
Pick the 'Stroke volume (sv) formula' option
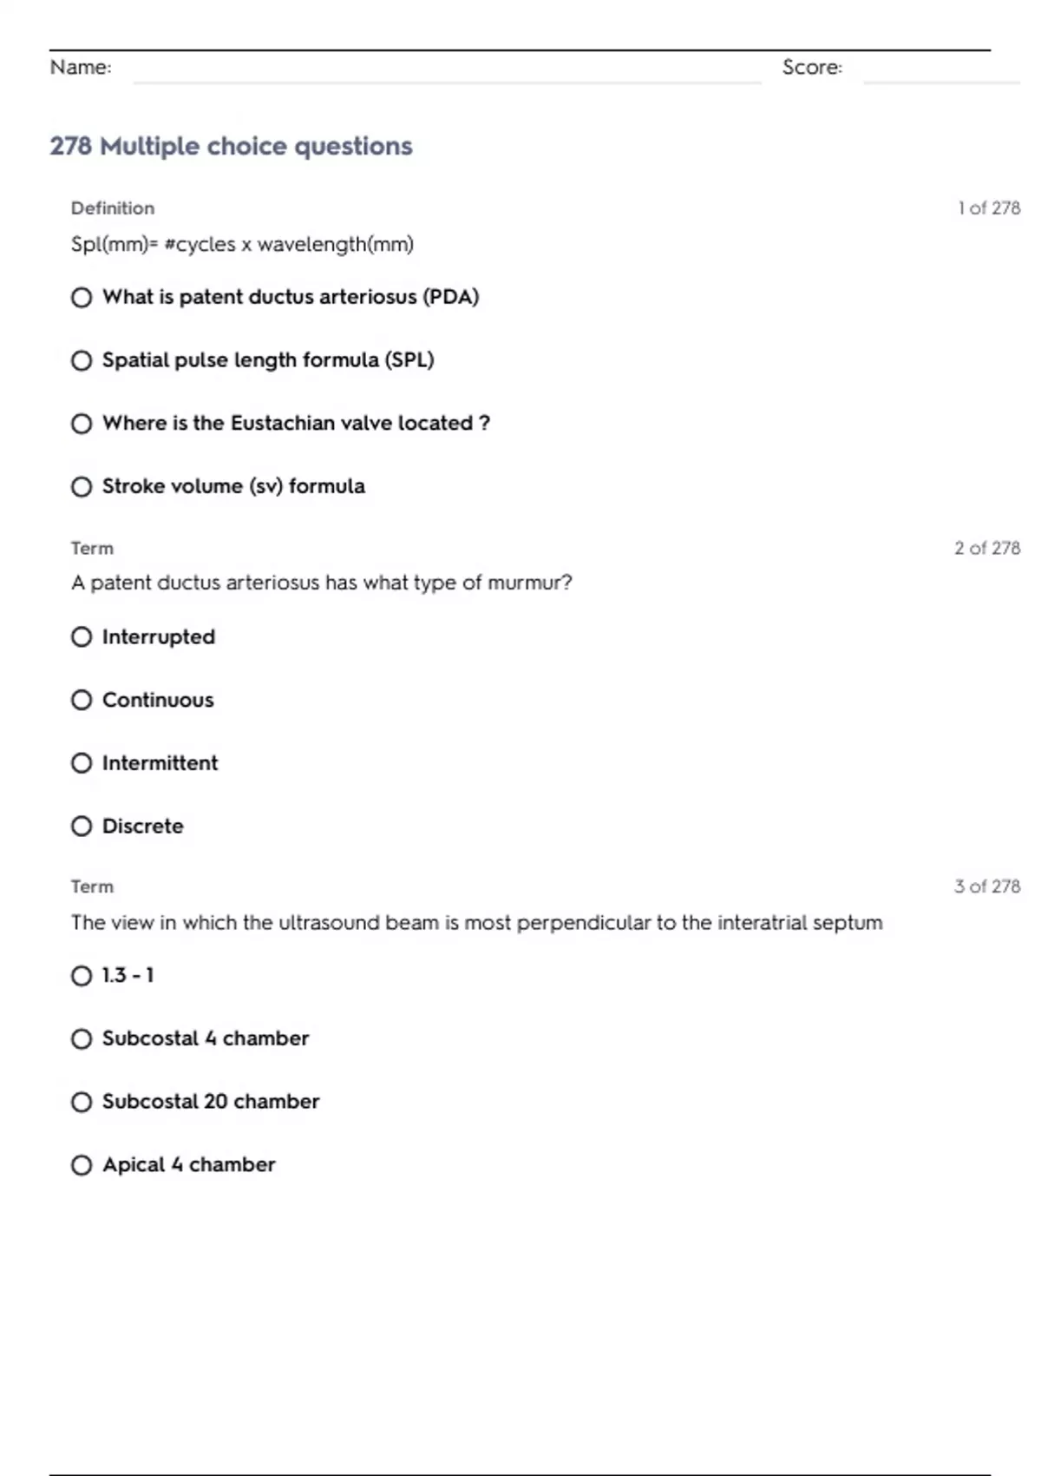pos(82,487)
